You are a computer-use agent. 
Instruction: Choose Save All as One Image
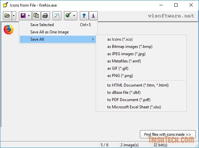pyautogui.click(x=58, y=32)
